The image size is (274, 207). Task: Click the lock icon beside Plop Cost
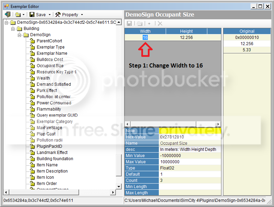point(32,134)
